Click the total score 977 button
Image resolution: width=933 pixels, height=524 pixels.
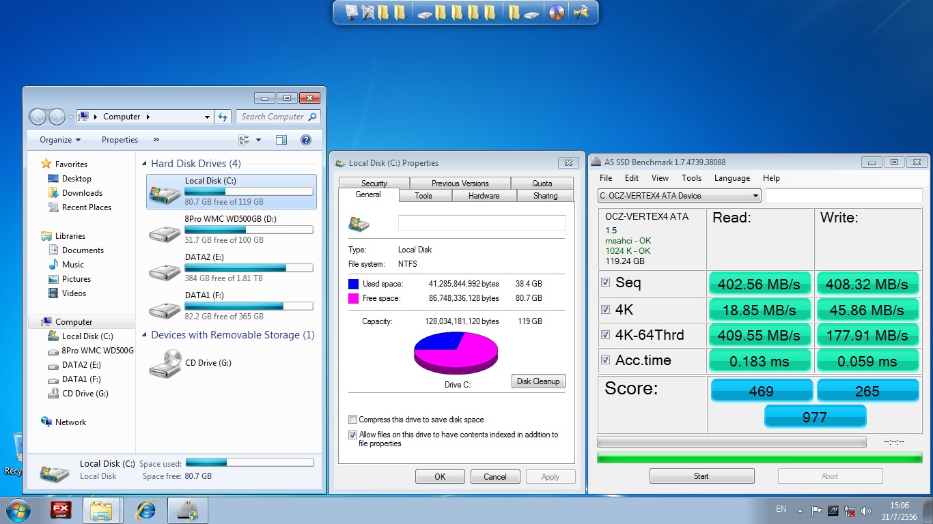tap(815, 417)
